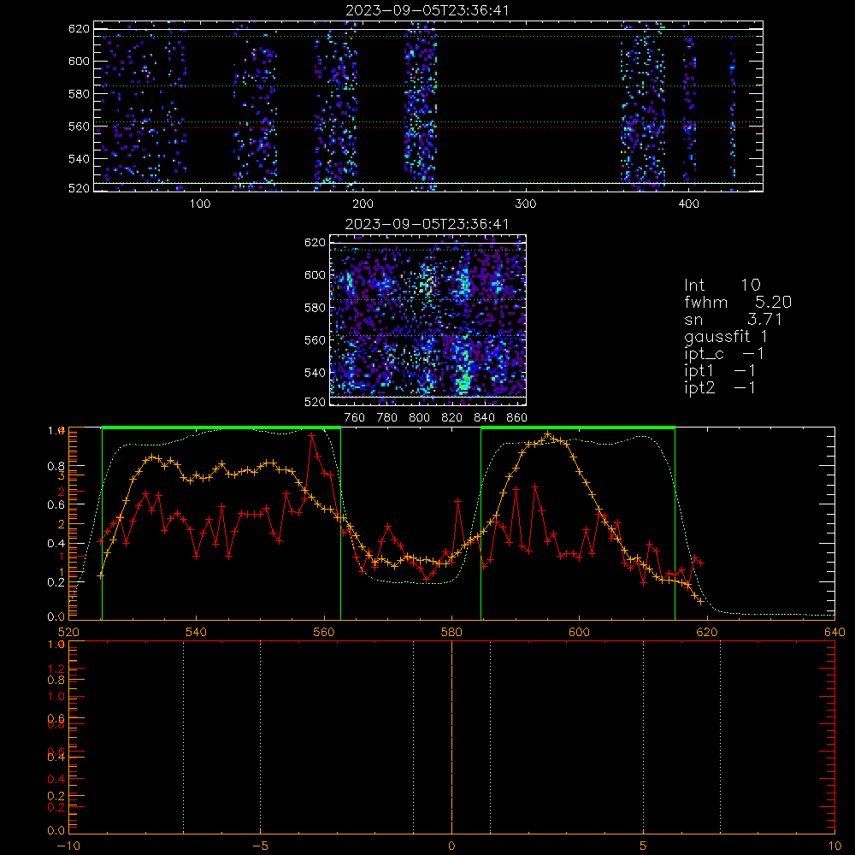Click the 'ipt1 -1' label
The height and width of the screenshot is (855, 855).
(x=720, y=371)
